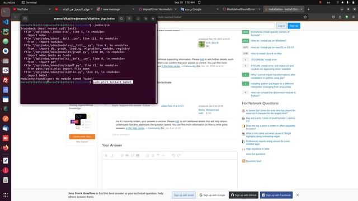
Task: Insert a link in the answer editor
Action: [x=122, y=155]
